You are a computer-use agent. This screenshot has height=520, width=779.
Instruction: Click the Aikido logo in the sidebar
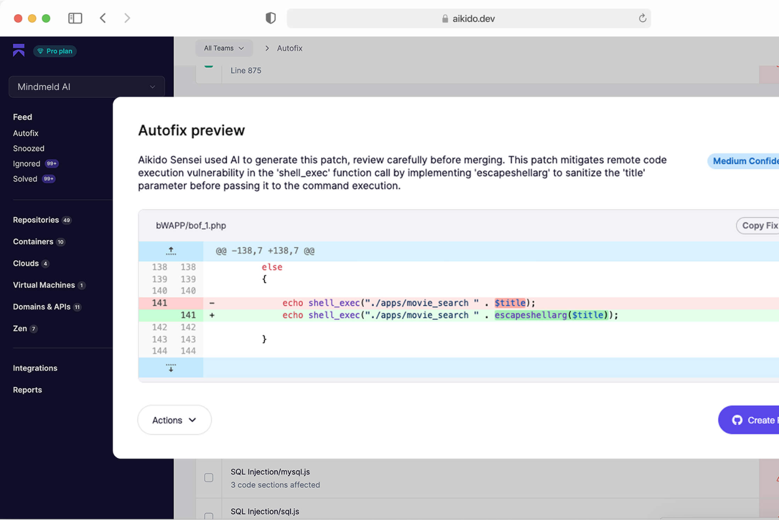tap(18, 51)
